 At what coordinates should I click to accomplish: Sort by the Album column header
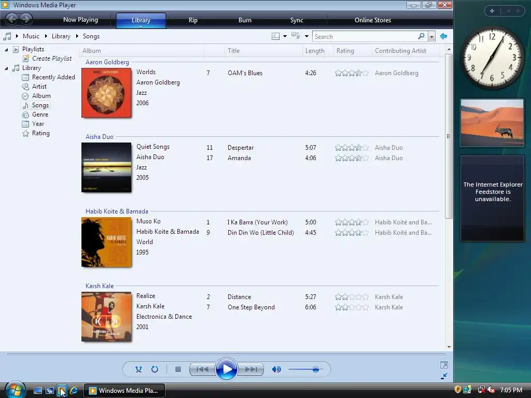142,51
